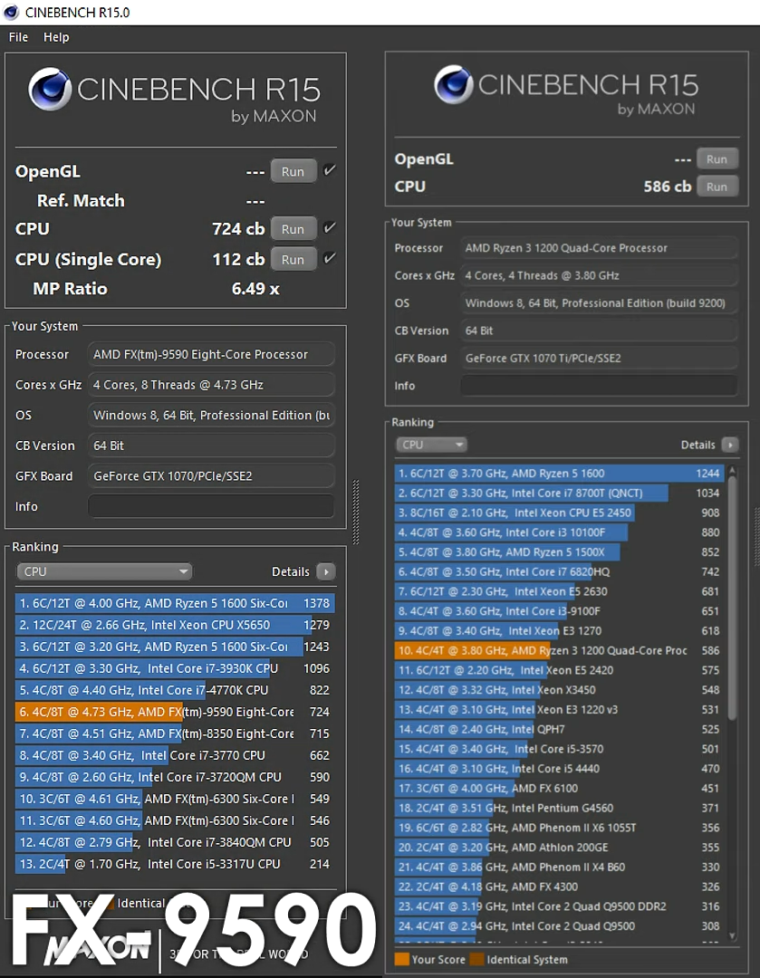Run the CPU (Single Core) test

[293, 260]
